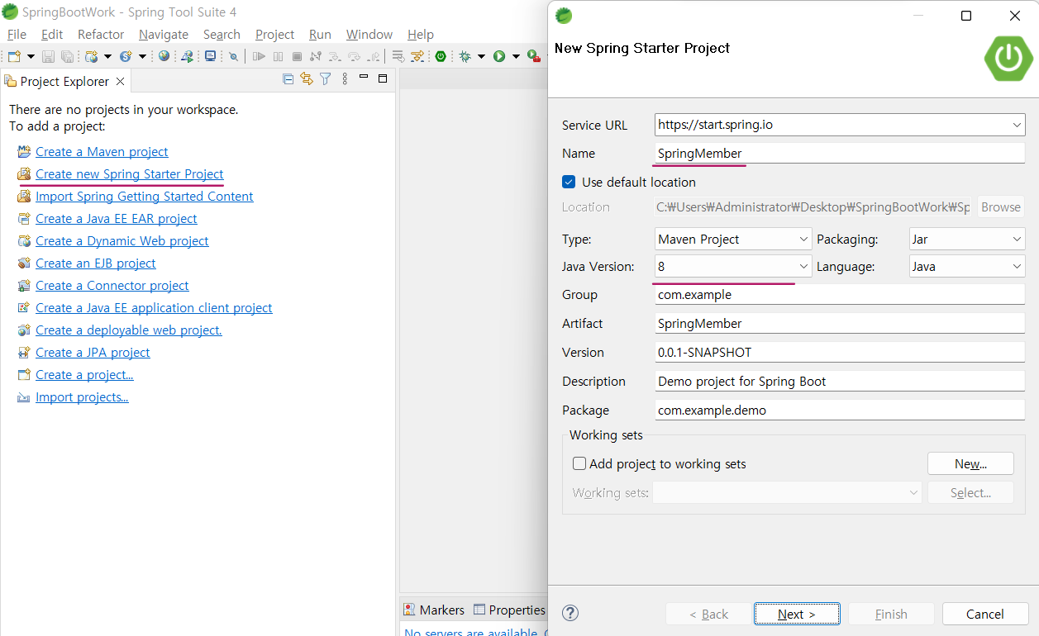The width and height of the screenshot is (1039, 636).
Task: Open the Navigate menu
Action: 164,34
